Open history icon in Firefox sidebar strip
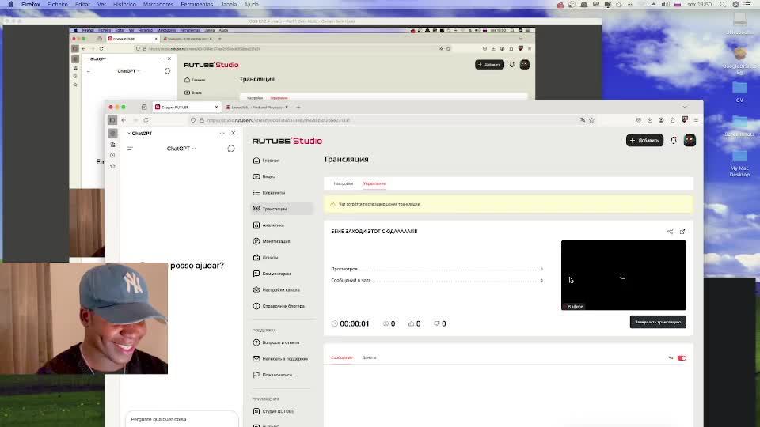The image size is (760, 427). (x=112, y=156)
